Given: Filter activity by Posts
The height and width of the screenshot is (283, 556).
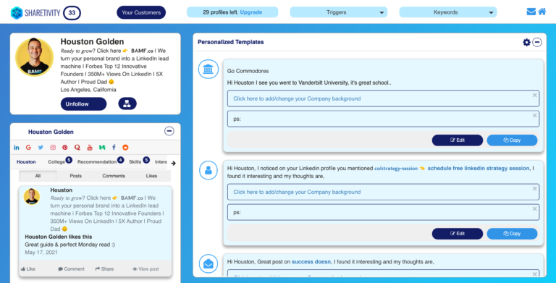Looking at the screenshot, I should (x=76, y=176).
